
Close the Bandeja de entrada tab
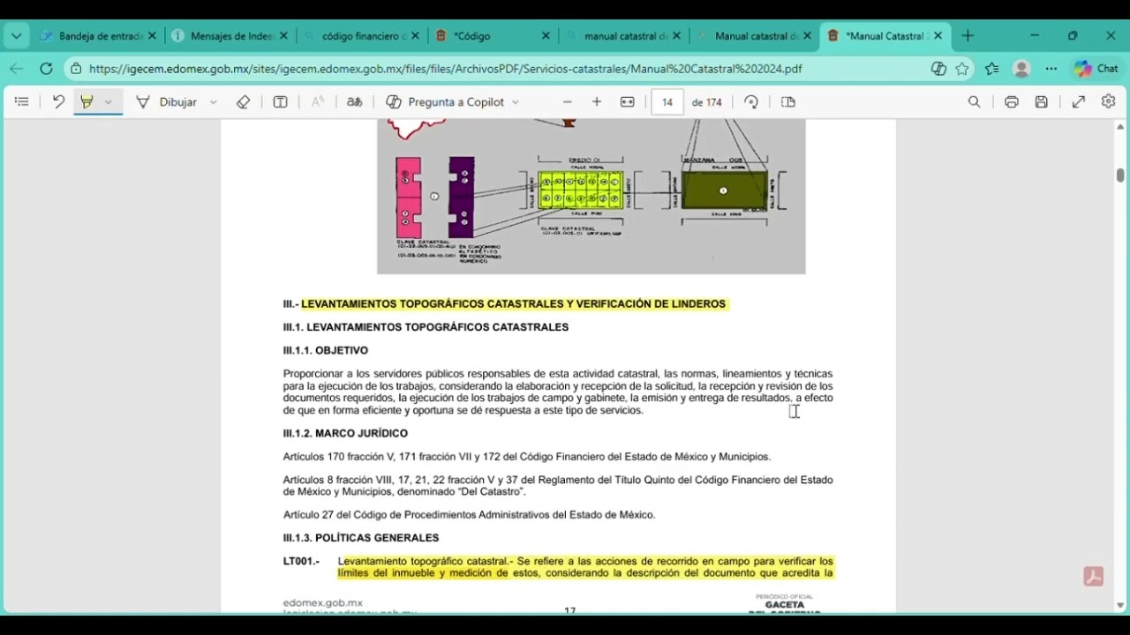tap(152, 36)
